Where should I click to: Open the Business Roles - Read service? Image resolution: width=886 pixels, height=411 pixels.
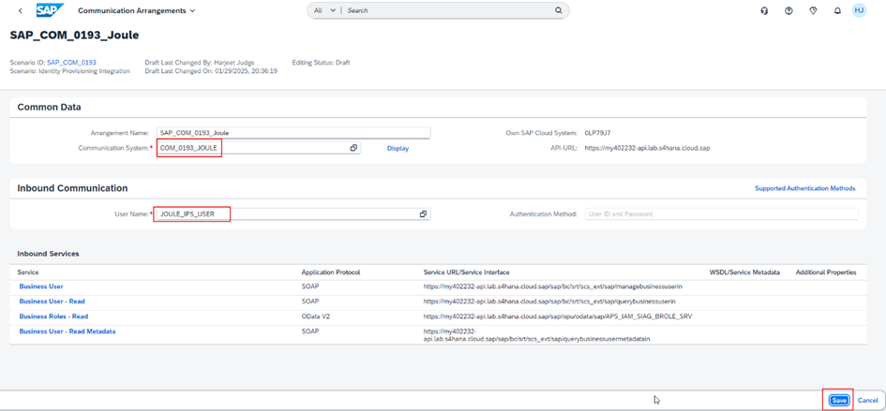[53, 316]
